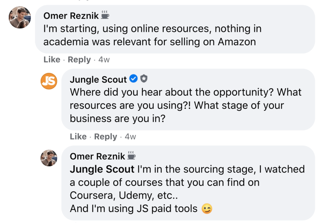Reply to the Jungle Scout comment
This screenshot has width=323, height=223.
point(106,137)
